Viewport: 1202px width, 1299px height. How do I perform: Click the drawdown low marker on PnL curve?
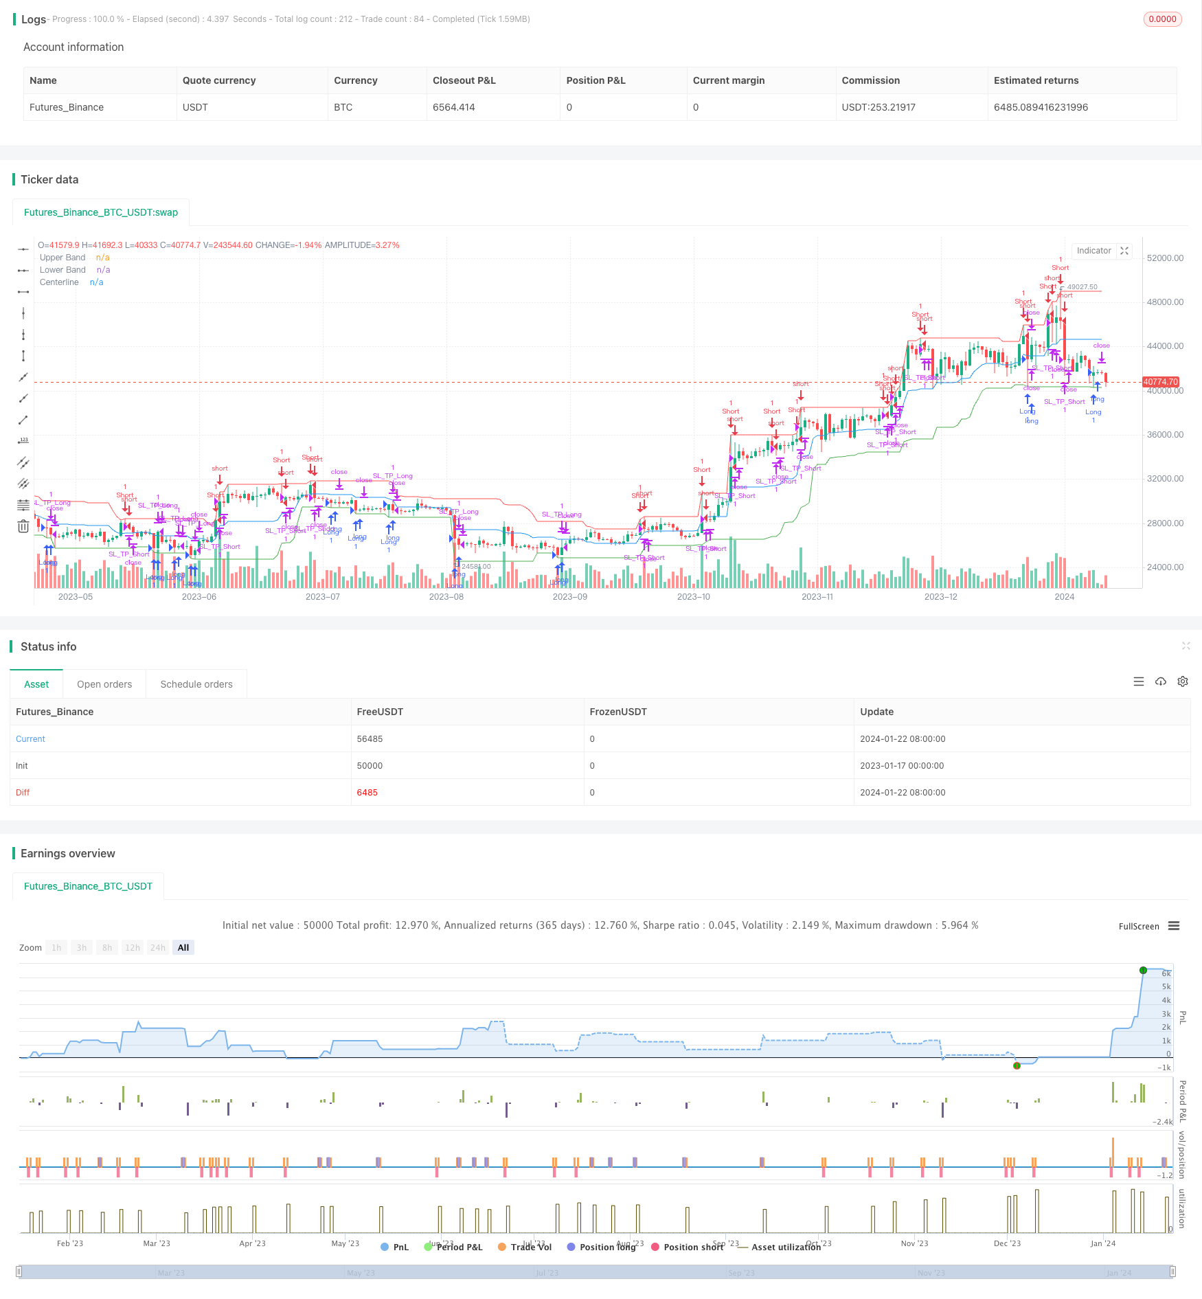1017,1065
